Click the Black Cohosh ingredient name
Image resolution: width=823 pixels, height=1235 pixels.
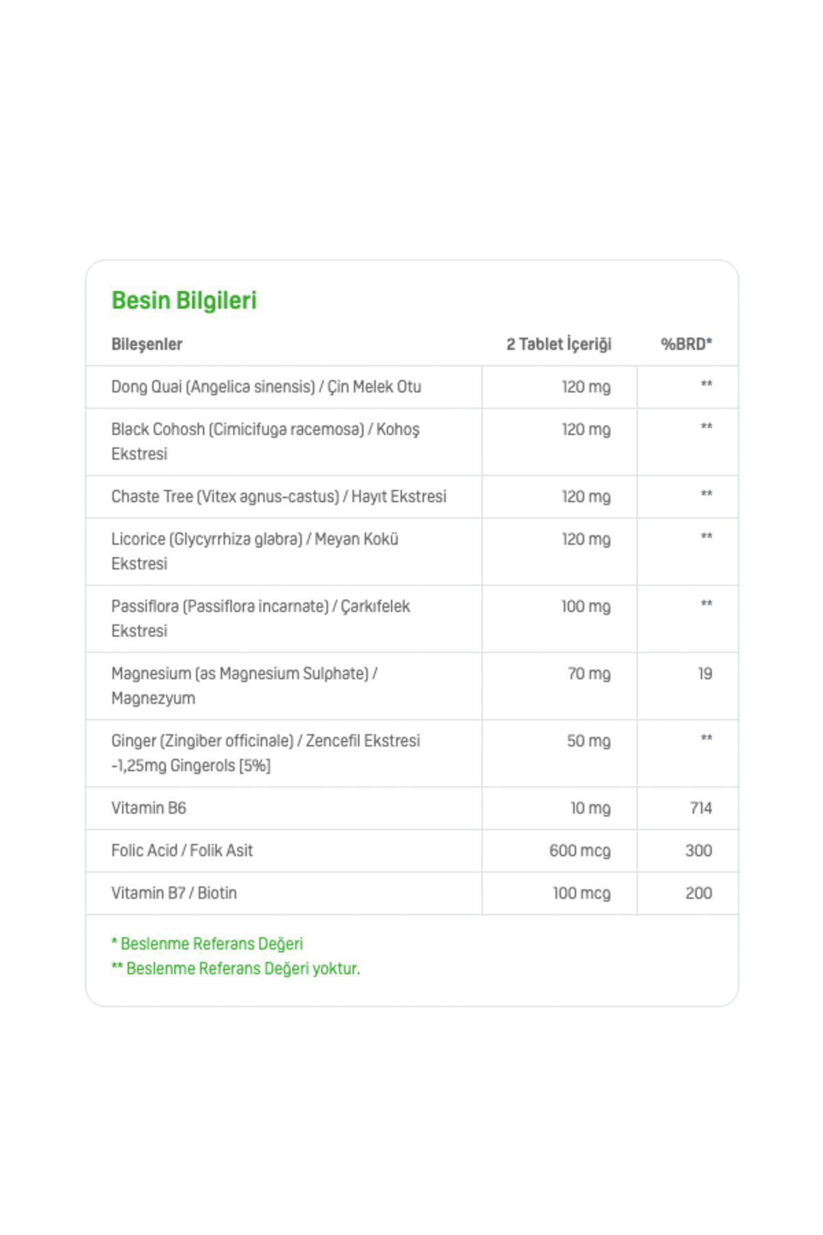click(x=265, y=441)
